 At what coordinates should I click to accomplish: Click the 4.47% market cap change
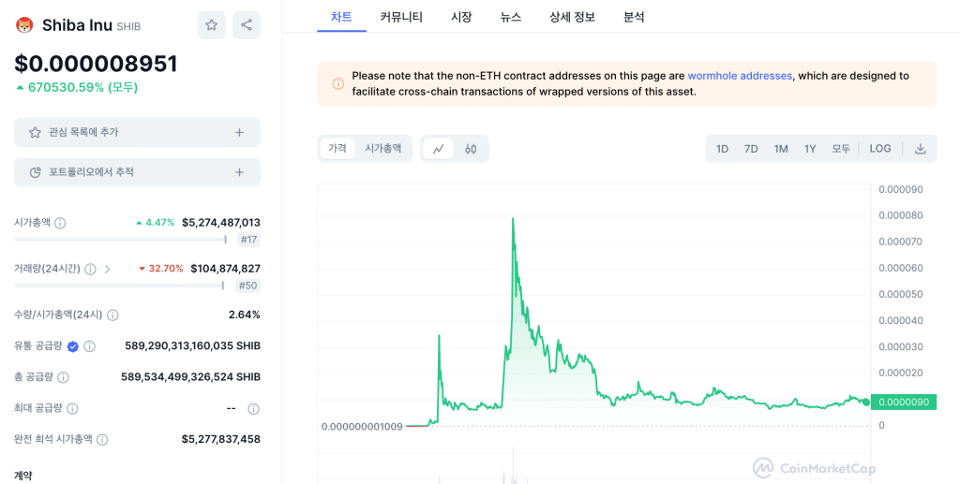(x=156, y=223)
